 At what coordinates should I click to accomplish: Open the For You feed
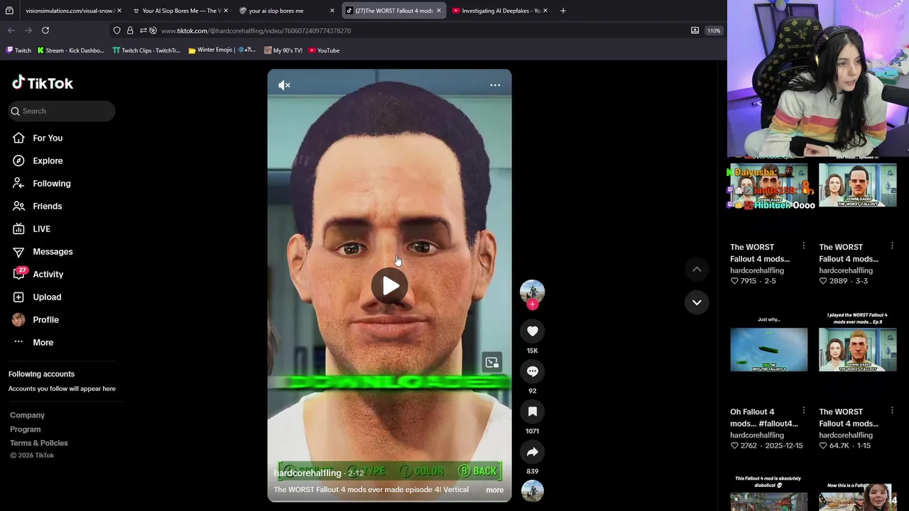48,138
